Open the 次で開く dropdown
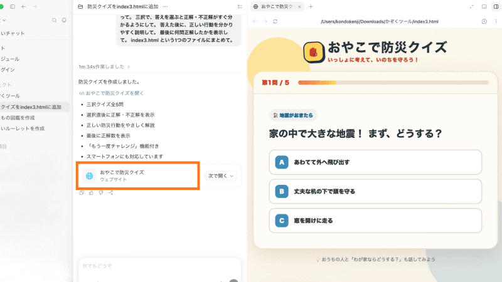This screenshot has height=282, width=502. [221, 175]
